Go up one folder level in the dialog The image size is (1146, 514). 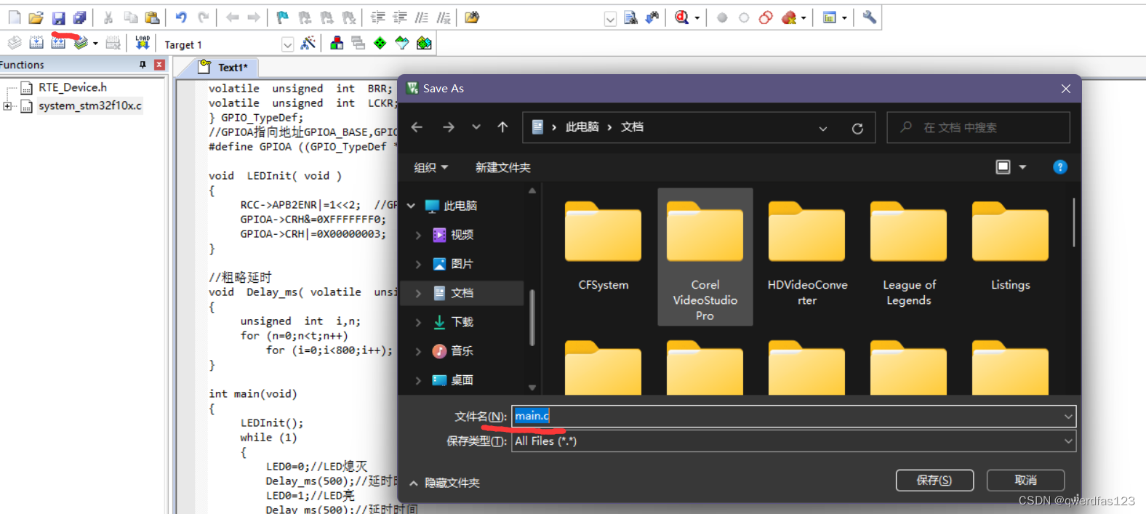tap(502, 127)
